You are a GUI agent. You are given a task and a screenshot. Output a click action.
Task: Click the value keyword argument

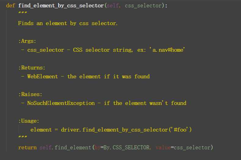(x=163, y=147)
